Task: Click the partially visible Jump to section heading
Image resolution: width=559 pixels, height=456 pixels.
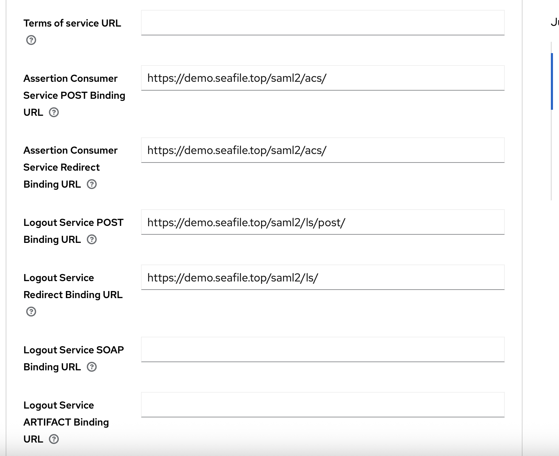Action: click(555, 22)
